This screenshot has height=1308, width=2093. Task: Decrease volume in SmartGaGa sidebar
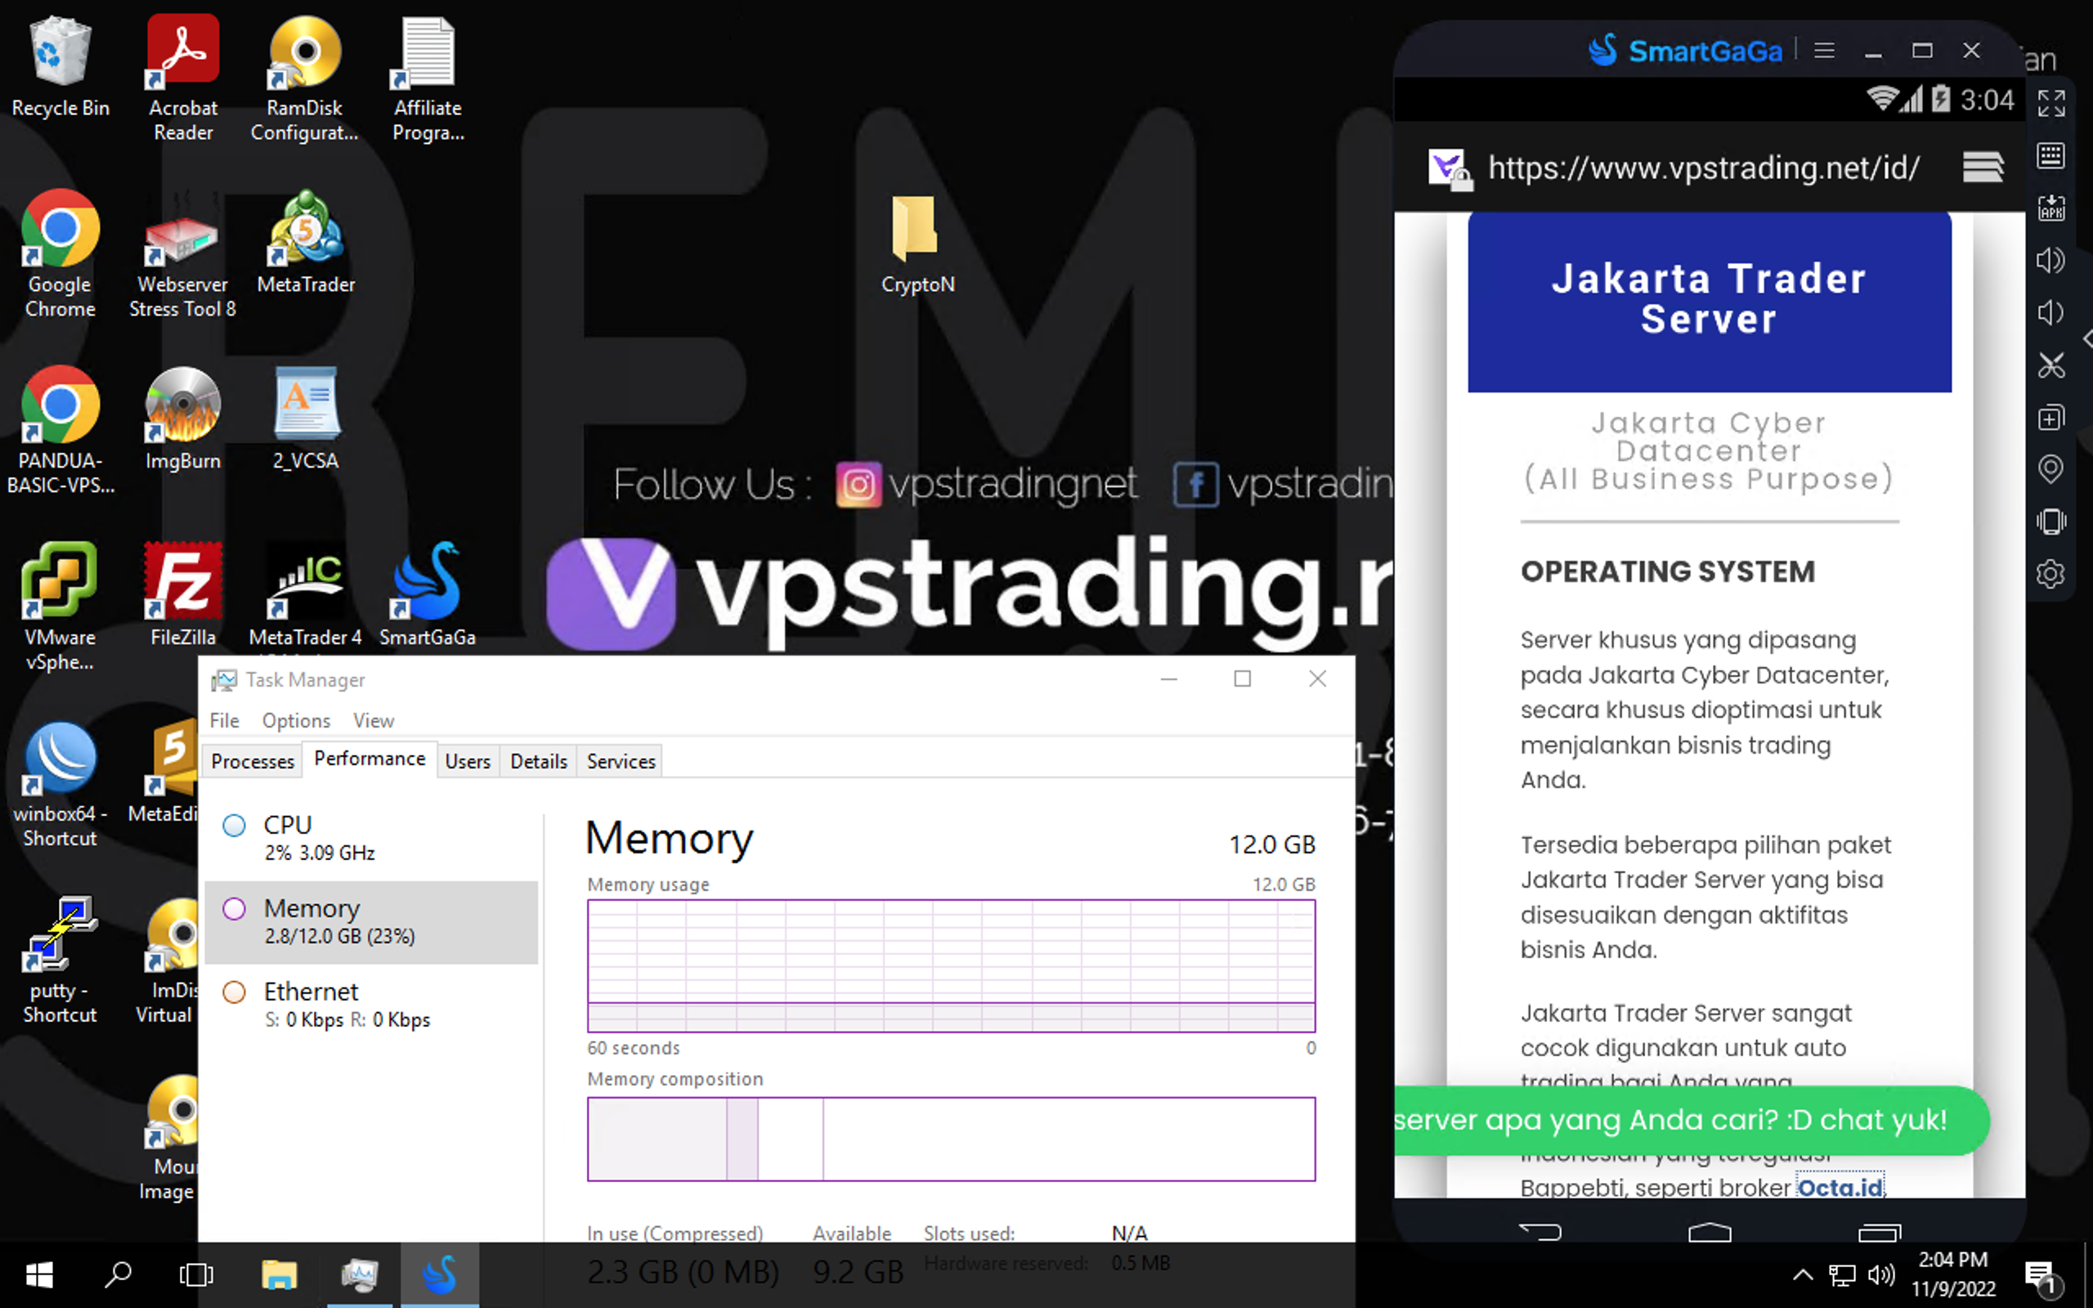click(2050, 312)
